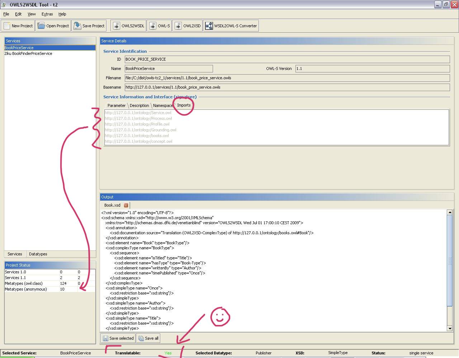Switch to the Parameter tab

[x=116, y=105]
